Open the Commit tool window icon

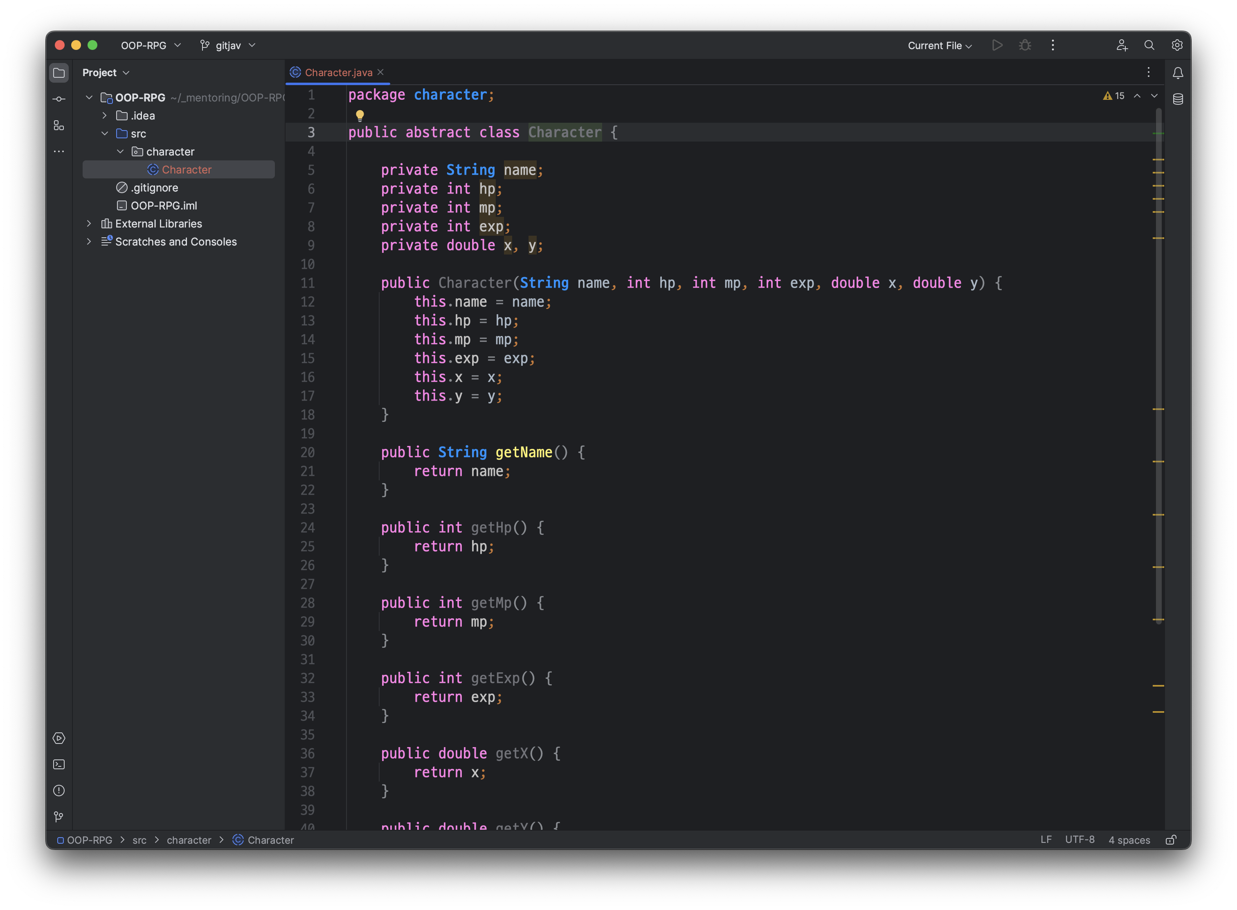[59, 99]
